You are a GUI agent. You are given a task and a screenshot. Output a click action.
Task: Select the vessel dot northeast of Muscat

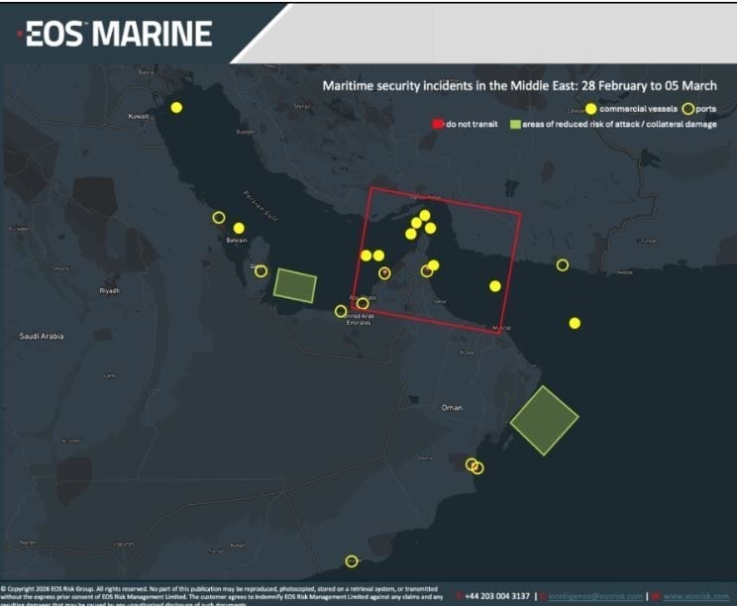495,286
